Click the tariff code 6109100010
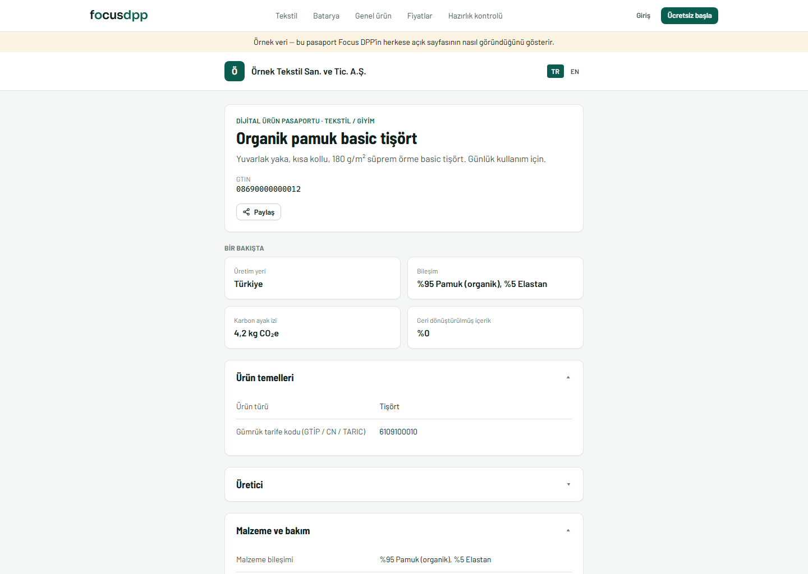Image resolution: width=808 pixels, height=574 pixels. 398,432
